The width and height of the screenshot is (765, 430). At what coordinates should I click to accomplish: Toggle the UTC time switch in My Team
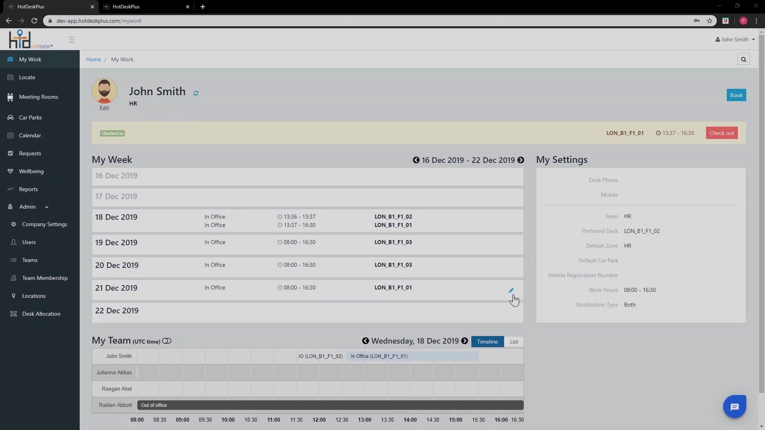(167, 341)
